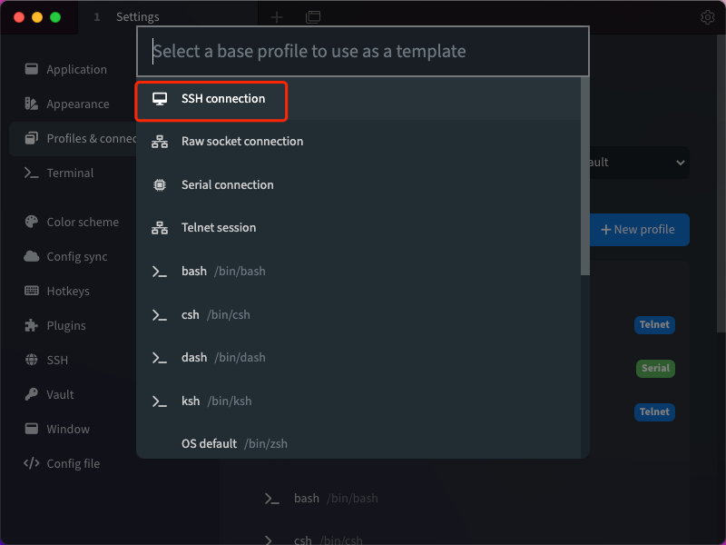Click the Vault key icon

tap(31, 394)
